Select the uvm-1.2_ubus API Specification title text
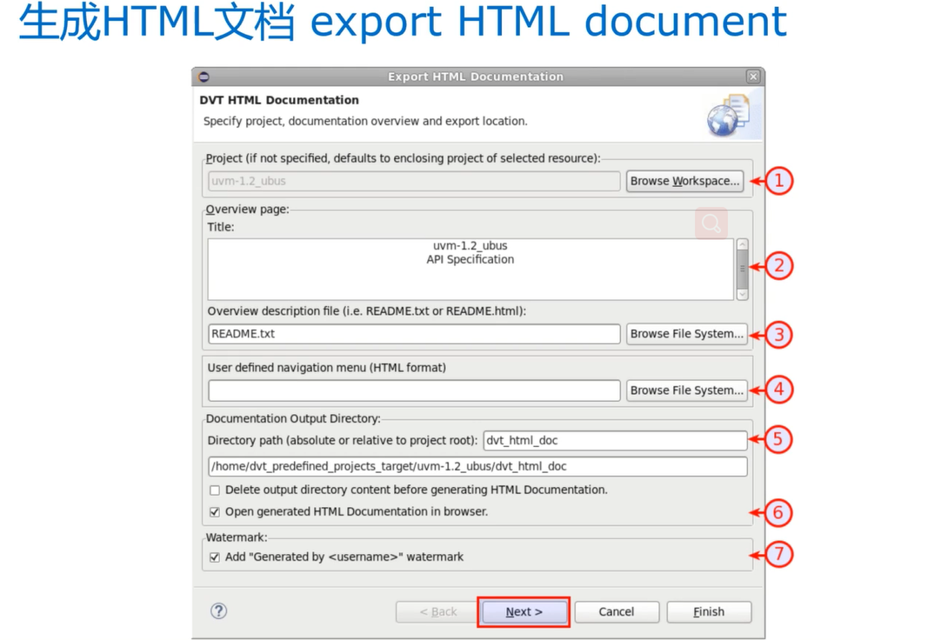Image resolution: width=941 pixels, height=640 pixels. pos(470,252)
